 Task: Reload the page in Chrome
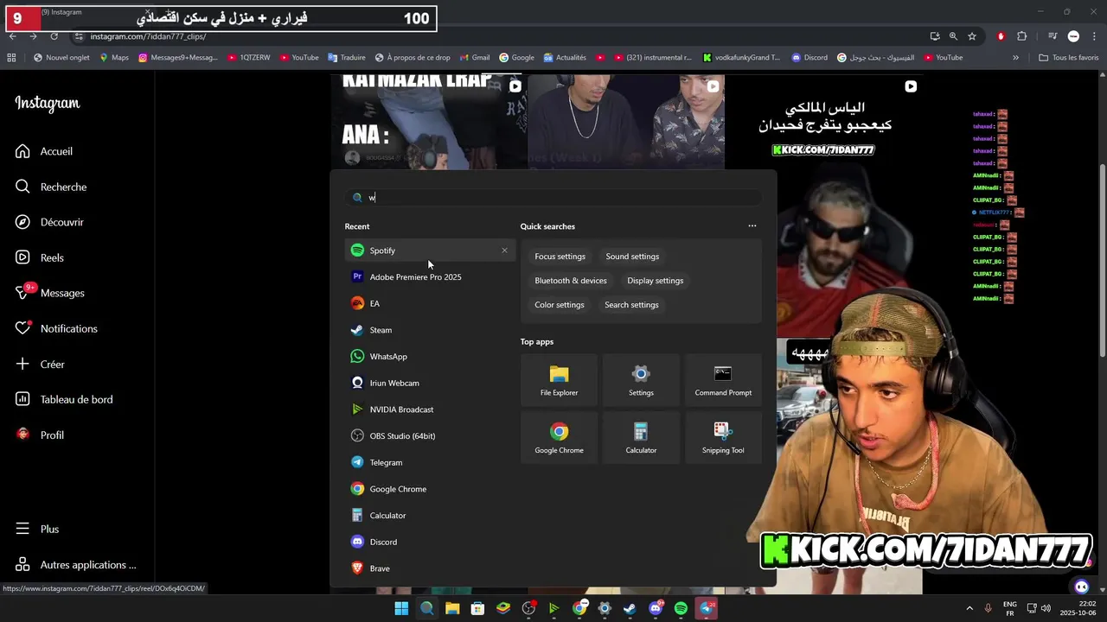(x=54, y=36)
